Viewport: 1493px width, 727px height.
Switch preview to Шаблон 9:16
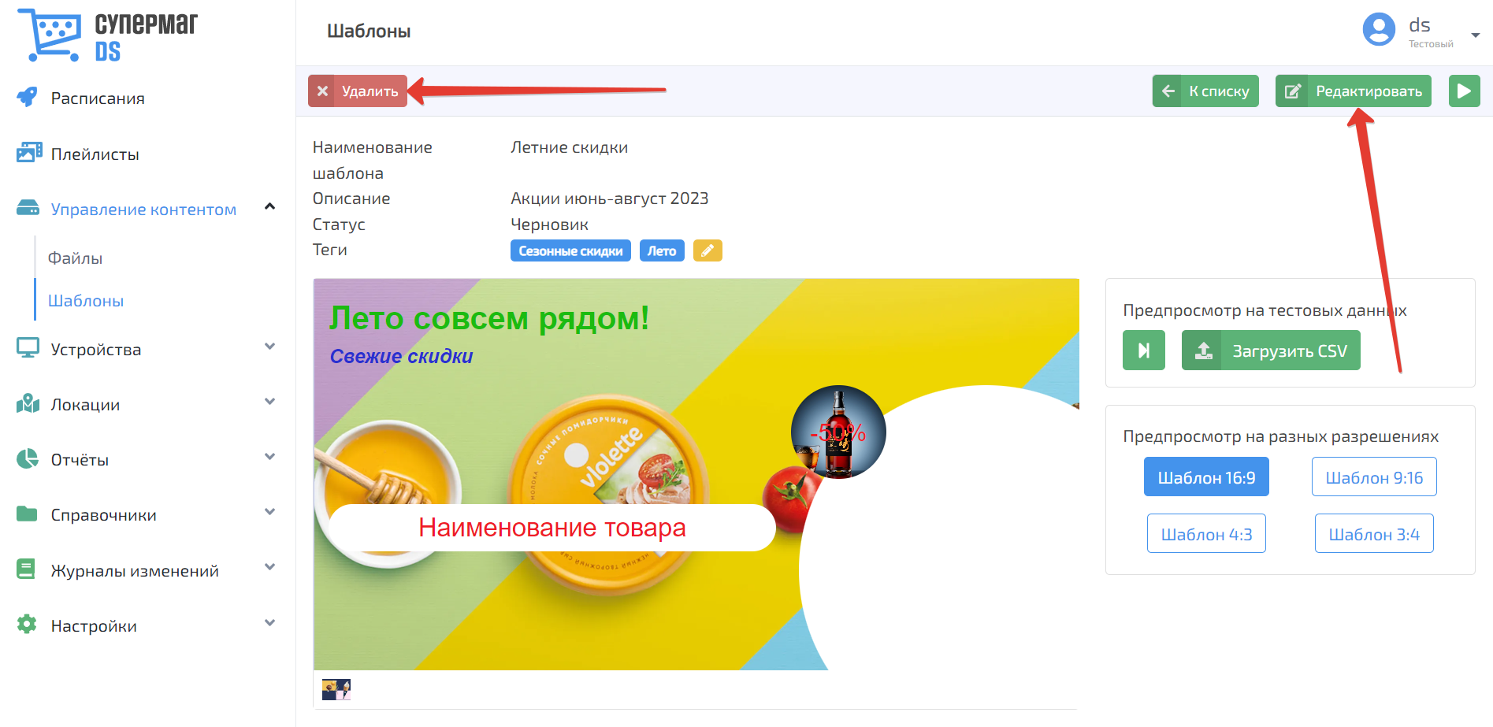pyautogui.click(x=1374, y=477)
